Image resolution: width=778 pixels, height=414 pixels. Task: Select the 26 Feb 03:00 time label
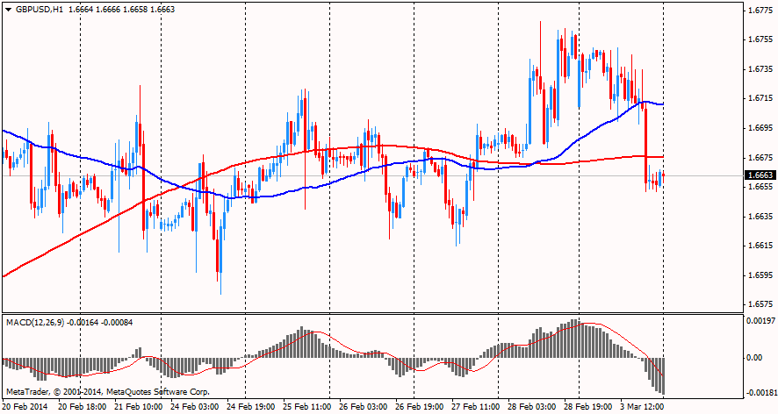click(x=364, y=407)
